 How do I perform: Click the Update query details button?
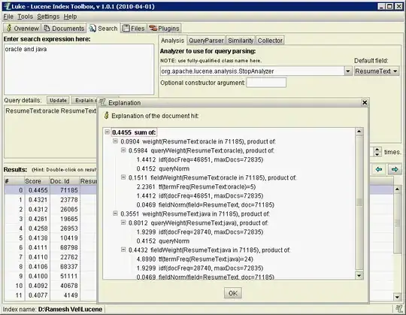[x=58, y=100]
